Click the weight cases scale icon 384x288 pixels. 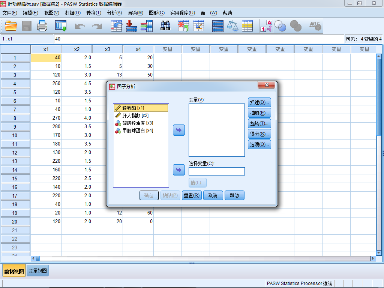click(232, 26)
